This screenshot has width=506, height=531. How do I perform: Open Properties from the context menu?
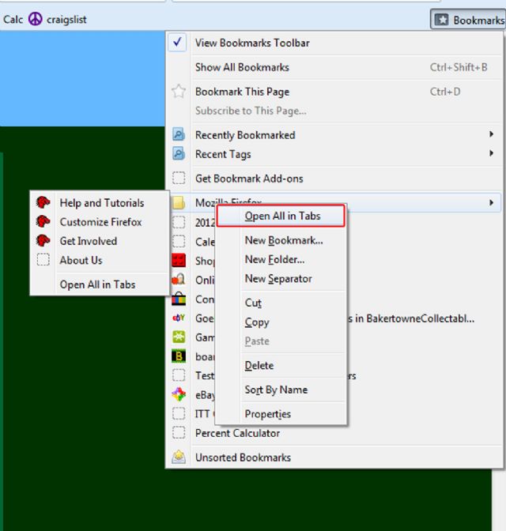point(267,414)
